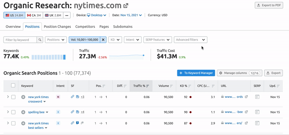Viewport: 289px width, 135px height.
Task: Show +3 more SERP features for crossword
Action: pos(82,97)
